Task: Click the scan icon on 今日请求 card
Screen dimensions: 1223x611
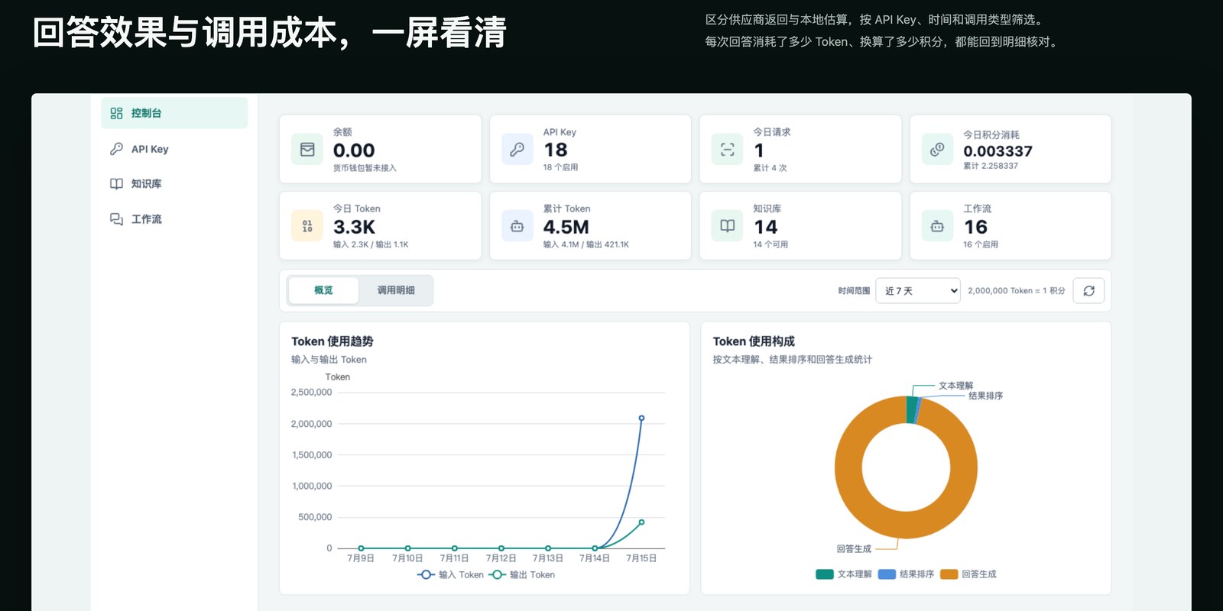Action: pos(727,150)
